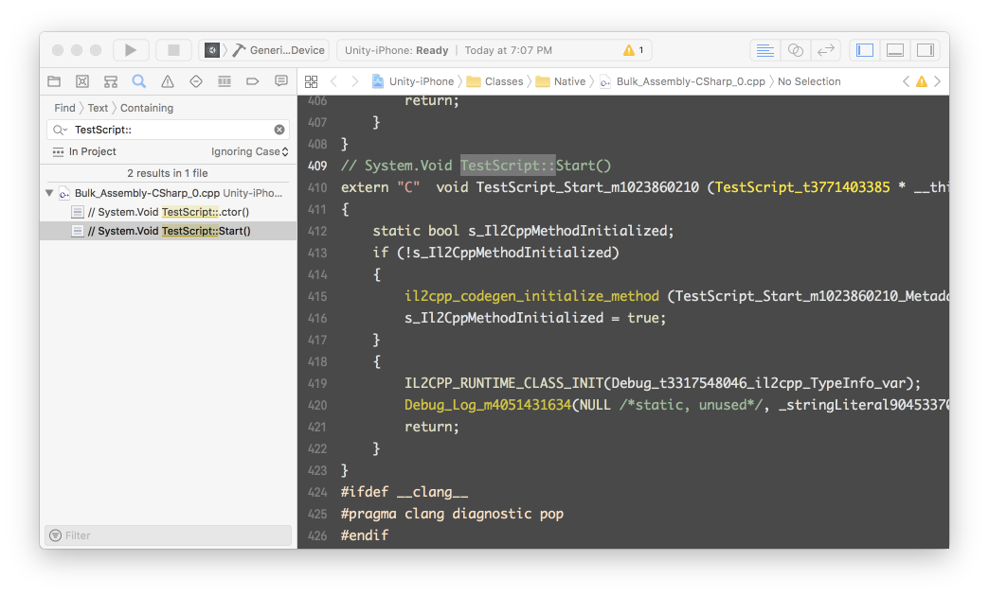
Task: Change the Containing match option
Action: coord(146,108)
